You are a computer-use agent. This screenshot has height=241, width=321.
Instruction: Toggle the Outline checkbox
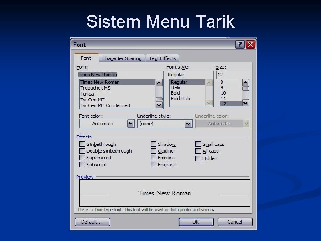click(153, 151)
